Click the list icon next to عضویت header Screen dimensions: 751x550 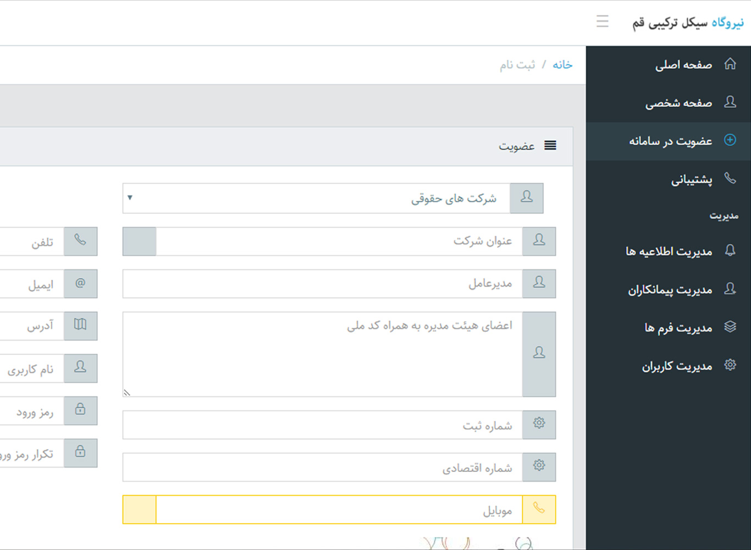[x=550, y=145]
